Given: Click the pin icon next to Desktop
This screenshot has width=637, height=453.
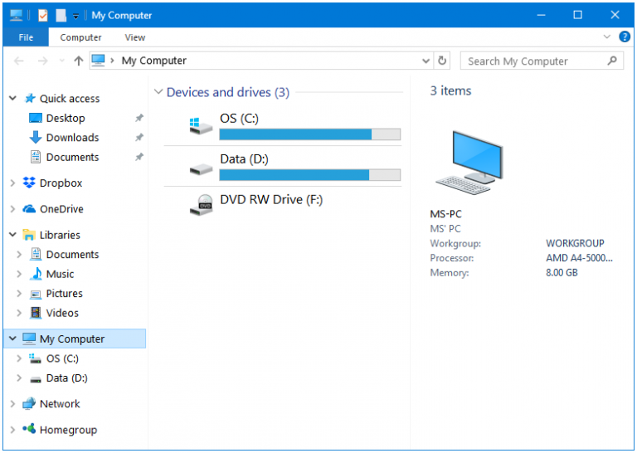Looking at the screenshot, I should coord(139,118).
